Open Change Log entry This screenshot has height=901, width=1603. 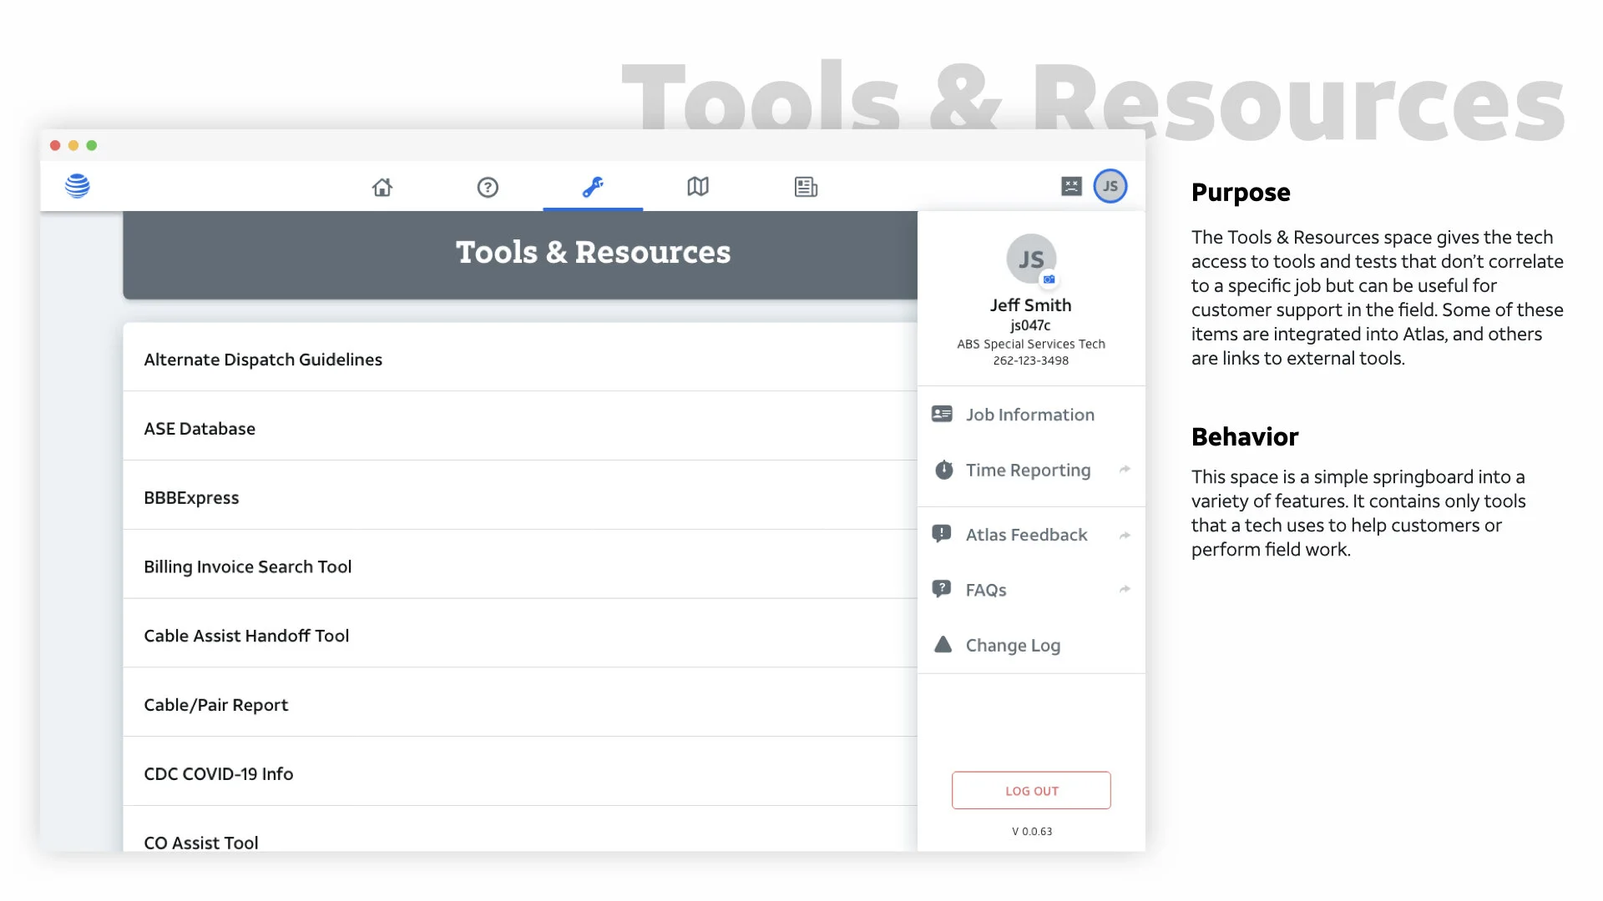coord(1013,645)
